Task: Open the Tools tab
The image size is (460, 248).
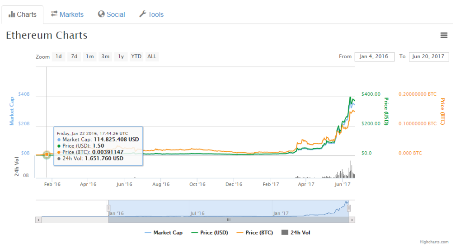Action: click(151, 14)
